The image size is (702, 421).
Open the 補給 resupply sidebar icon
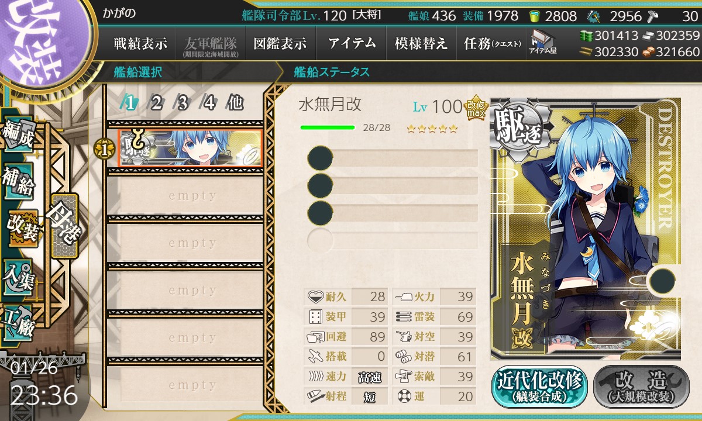(18, 184)
